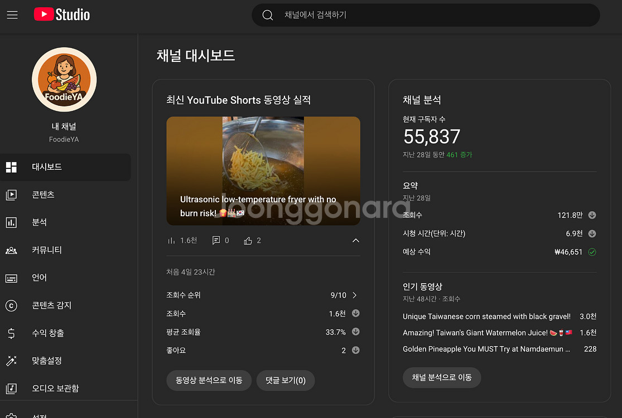Screen dimensions: 622x418
Task: Select the 수익 창출 monetization dollar icon
Action: 11,333
